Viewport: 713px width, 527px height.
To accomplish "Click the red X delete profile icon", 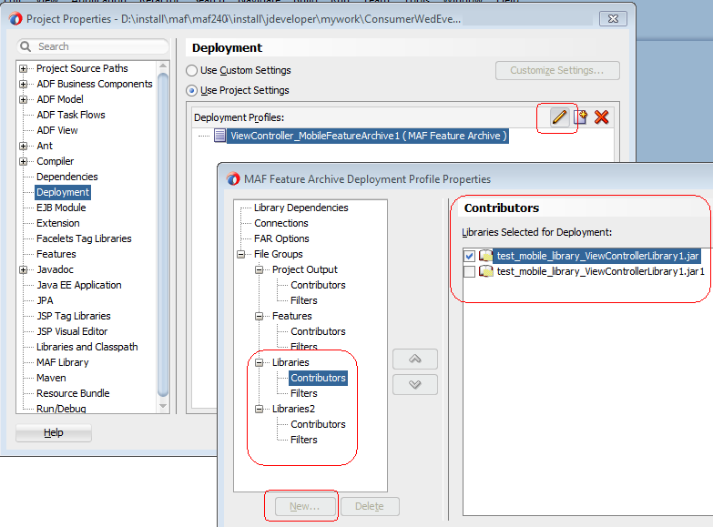I will point(601,117).
